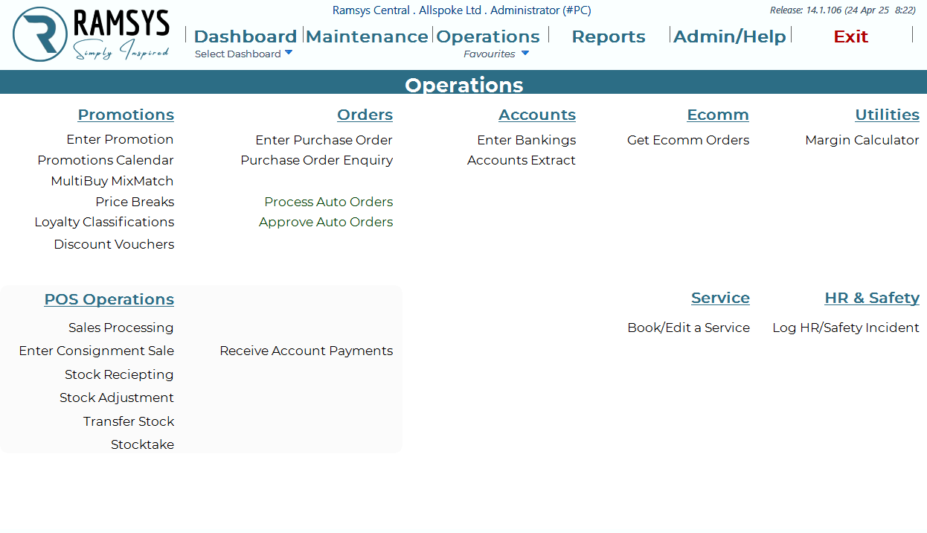
Task: Click the Ramsys logo
Action: pyautogui.click(x=92, y=34)
